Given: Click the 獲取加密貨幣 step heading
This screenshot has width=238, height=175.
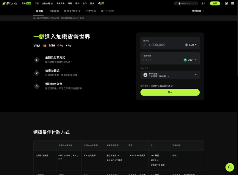Looking at the screenshot, I should point(54,84).
